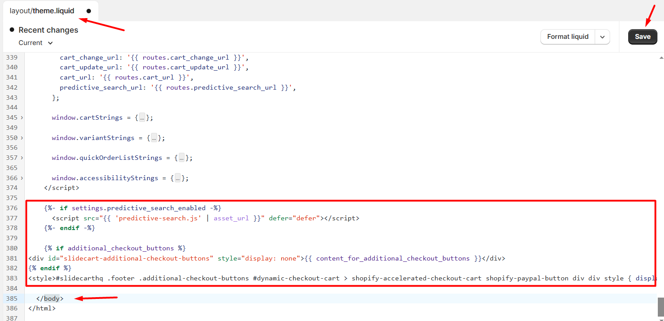Image resolution: width=664 pixels, height=321 pixels.
Task: Click line number 376 in gutter
Action: (x=12, y=208)
